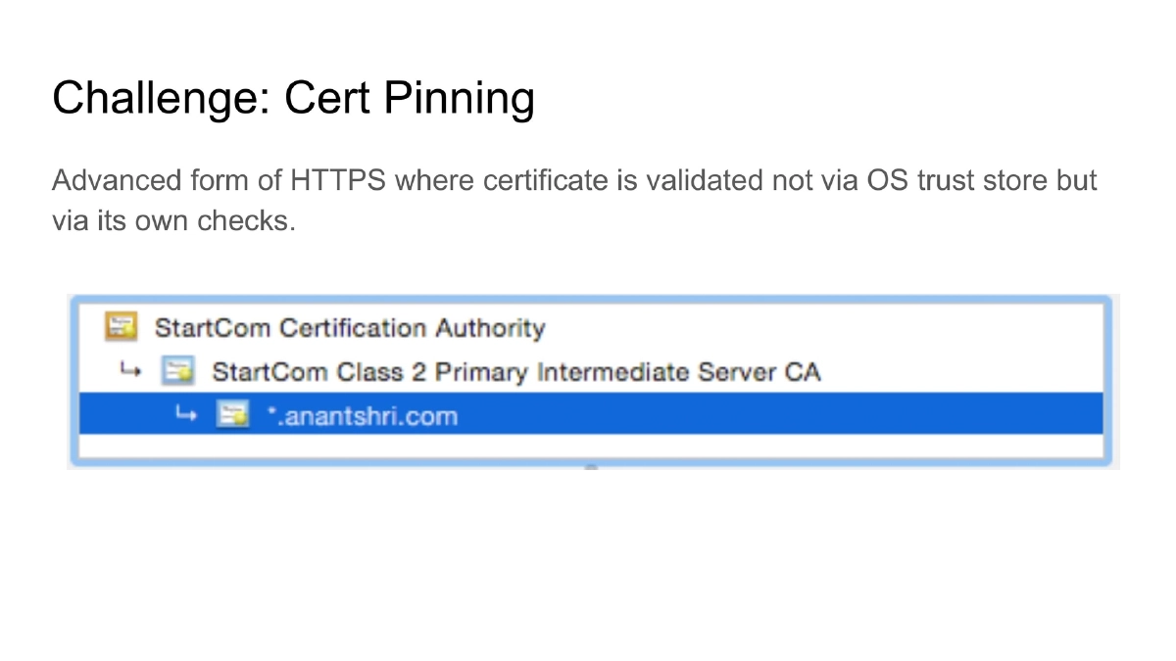Click the StartCom Class 2 intermediate certificate icon

(x=177, y=372)
